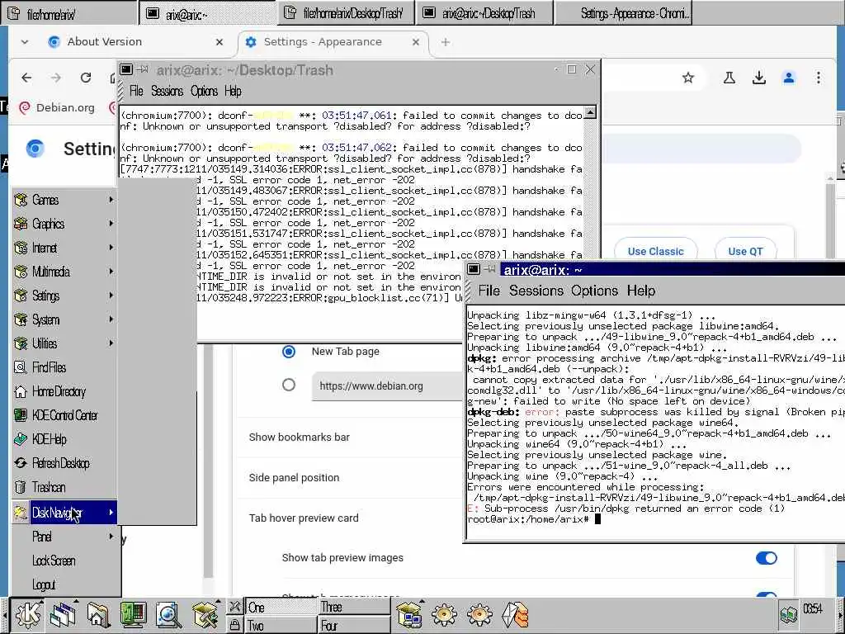Open Chromium labs flask icon
The height and width of the screenshot is (634, 845).
click(x=729, y=78)
